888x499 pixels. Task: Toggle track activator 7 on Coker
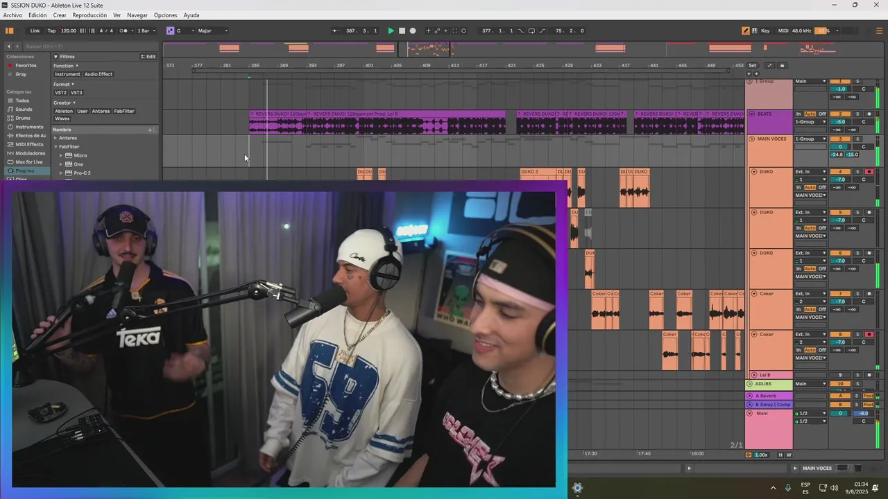(840, 293)
